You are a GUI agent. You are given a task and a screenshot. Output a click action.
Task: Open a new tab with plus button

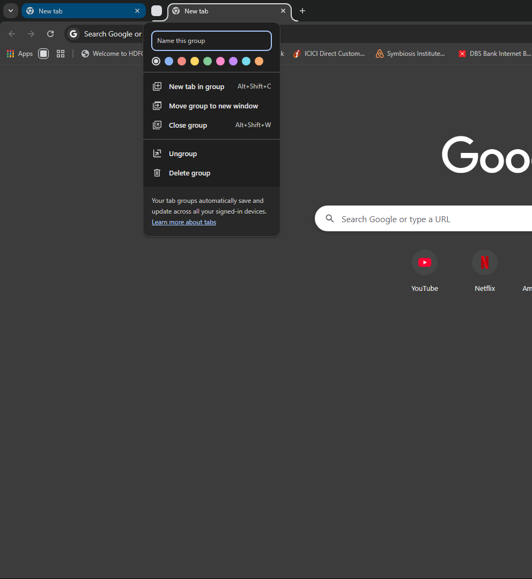pos(302,11)
